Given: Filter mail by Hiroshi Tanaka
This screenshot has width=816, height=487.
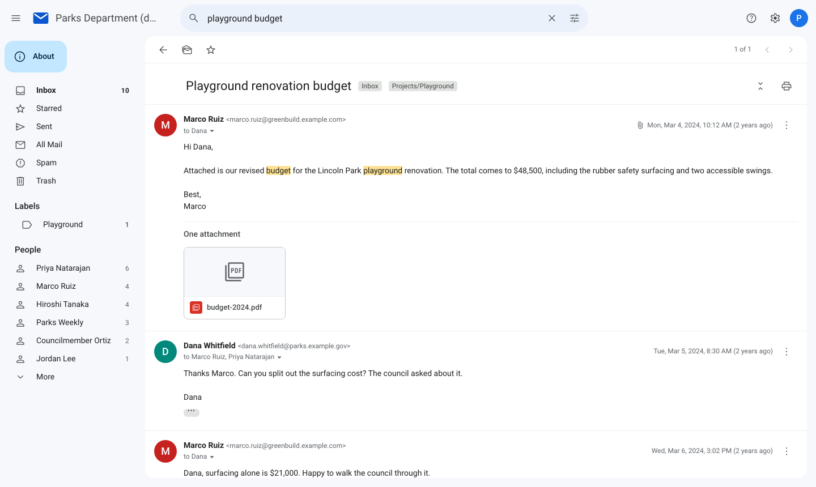Looking at the screenshot, I should (x=73, y=304).
